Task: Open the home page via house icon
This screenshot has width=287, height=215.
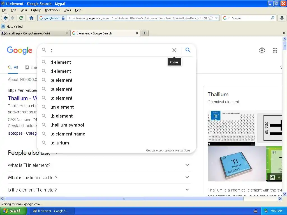Action: point(31,18)
